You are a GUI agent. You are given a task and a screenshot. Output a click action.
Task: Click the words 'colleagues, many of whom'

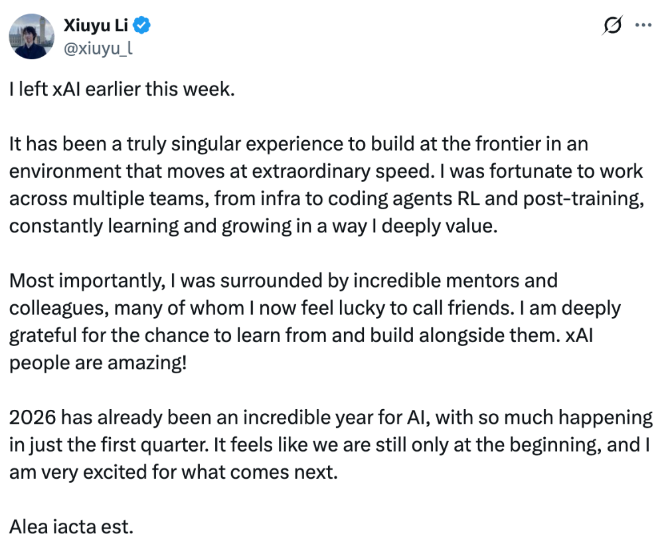(127, 308)
